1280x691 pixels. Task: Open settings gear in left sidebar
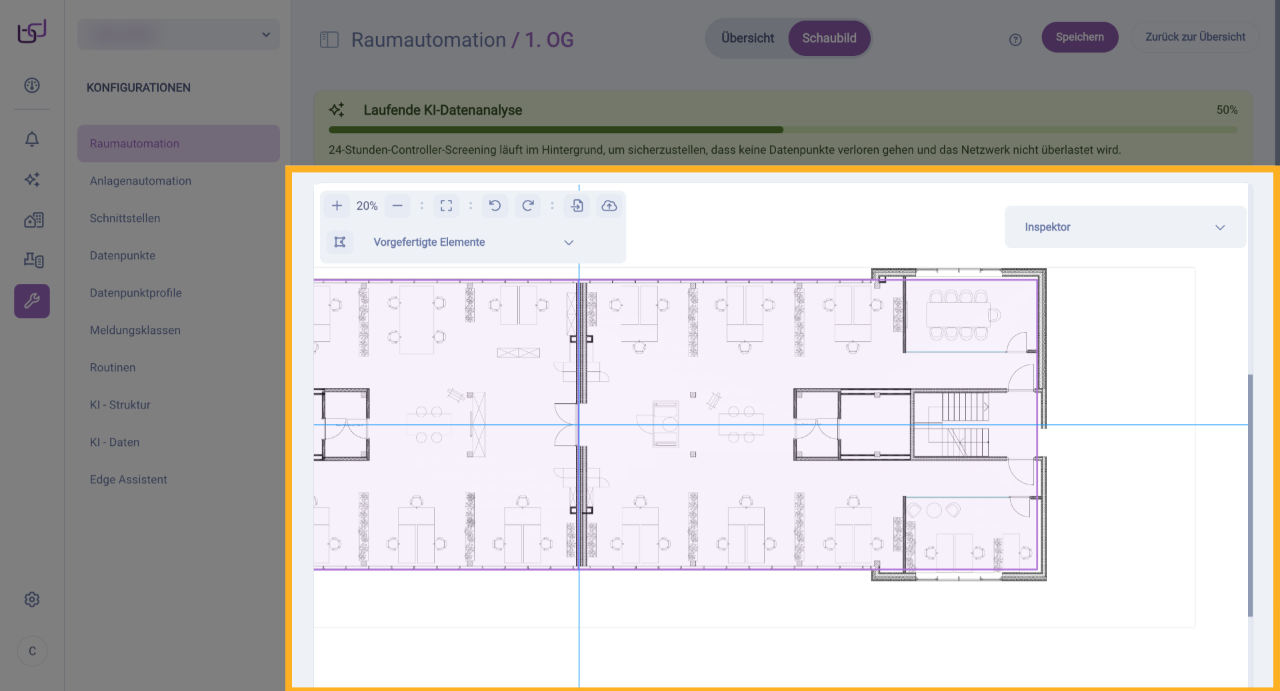coord(32,600)
